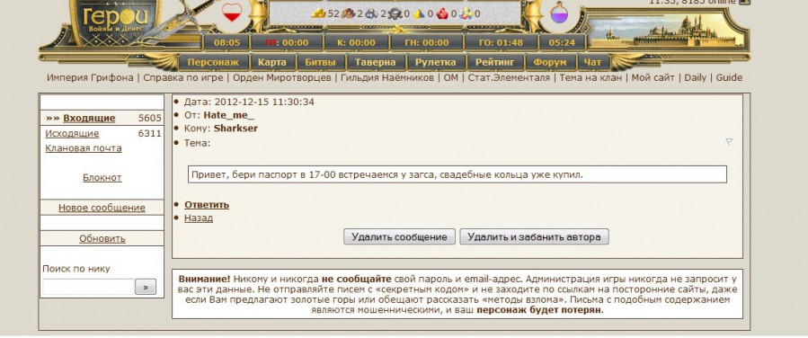The width and height of the screenshot is (808, 338).
Task: Open the Клановая почта folder
Action: tap(84, 148)
